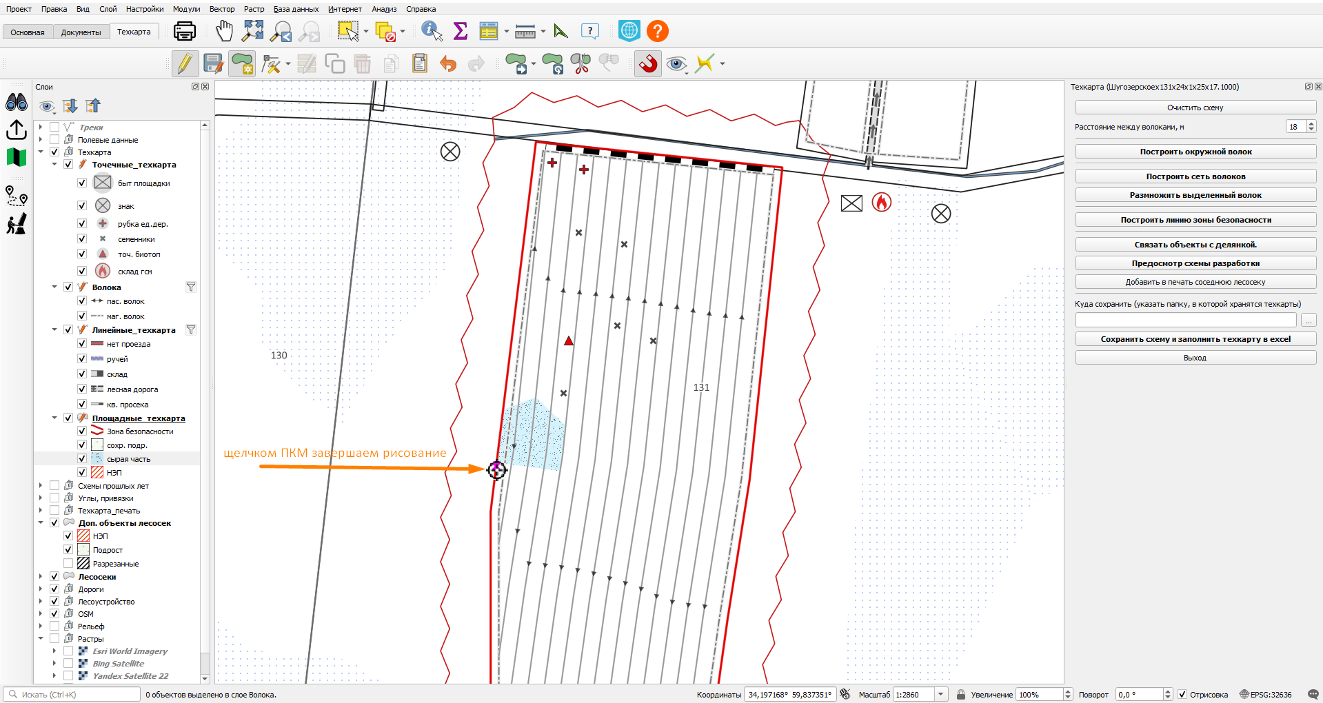The width and height of the screenshot is (1323, 703).
Task: Open the Растр menu
Action: (254, 9)
